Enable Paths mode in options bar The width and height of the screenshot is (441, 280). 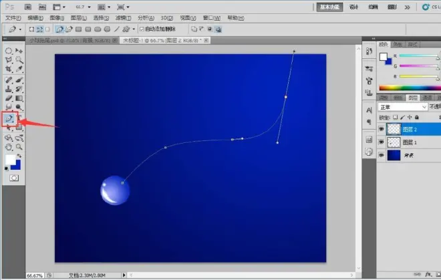(39, 29)
